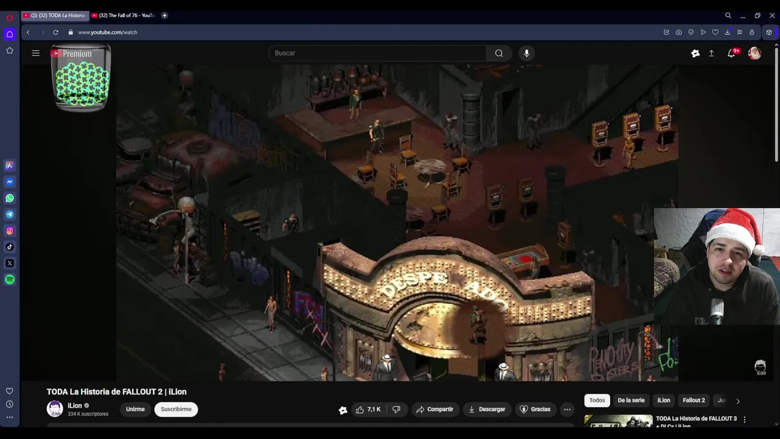Go back with the browser back arrow
The image size is (780, 439).
coord(28,32)
